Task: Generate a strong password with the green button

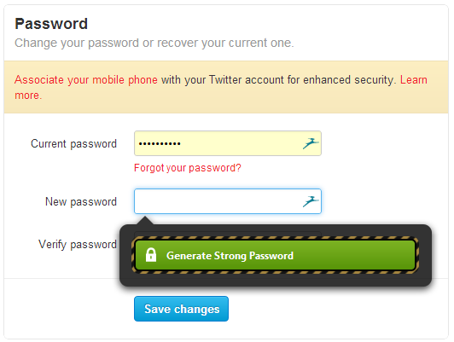Action: tap(275, 255)
